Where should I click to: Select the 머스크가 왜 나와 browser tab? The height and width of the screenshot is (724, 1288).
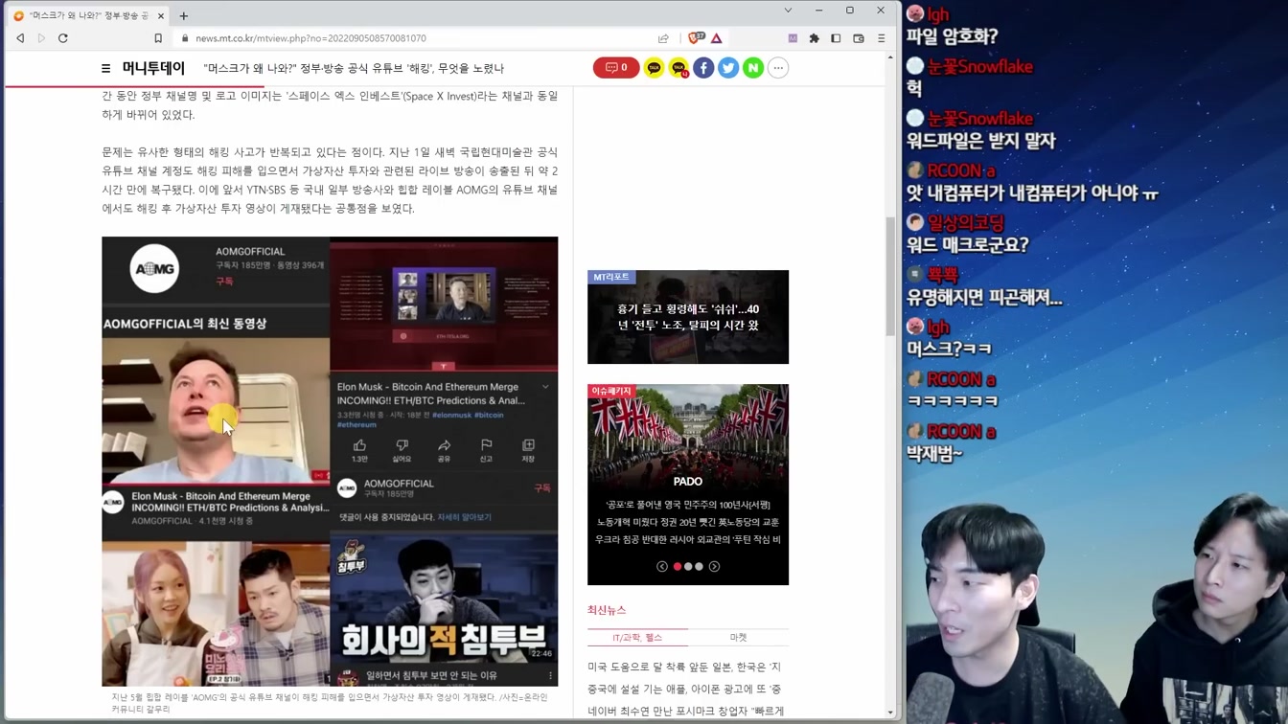[89, 15]
